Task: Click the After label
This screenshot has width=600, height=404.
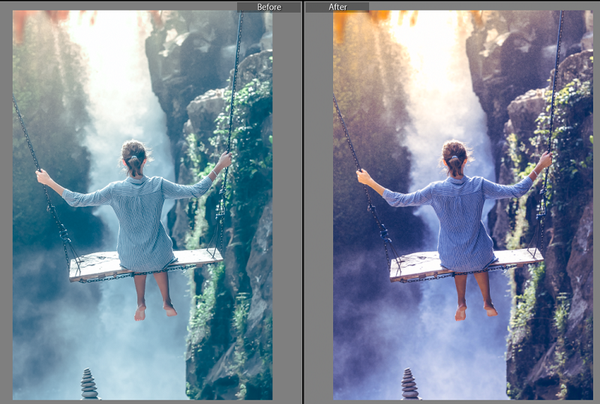Action: [x=337, y=7]
